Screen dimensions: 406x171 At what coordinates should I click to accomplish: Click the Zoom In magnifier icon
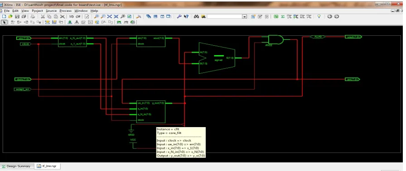(97, 17)
